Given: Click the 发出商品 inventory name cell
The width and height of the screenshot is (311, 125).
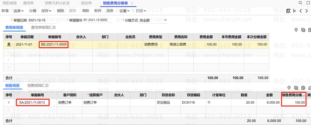Looking at the screenshot, I should 168,103.
